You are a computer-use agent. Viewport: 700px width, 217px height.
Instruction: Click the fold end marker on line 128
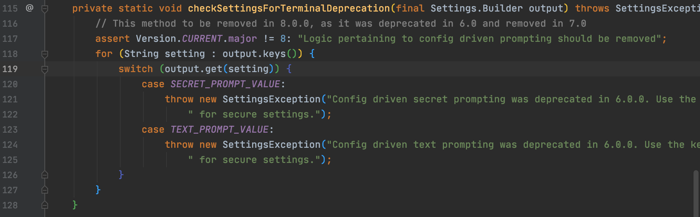tap(45, 205)
